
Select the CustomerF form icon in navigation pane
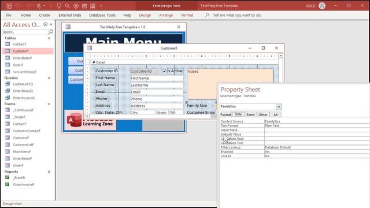click(8, 138)
